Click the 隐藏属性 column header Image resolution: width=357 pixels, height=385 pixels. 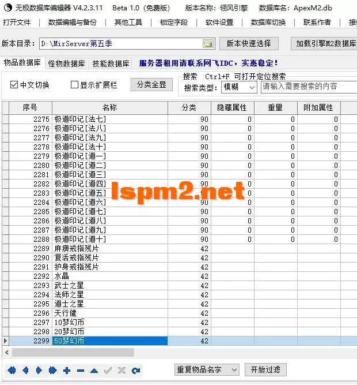233,107
